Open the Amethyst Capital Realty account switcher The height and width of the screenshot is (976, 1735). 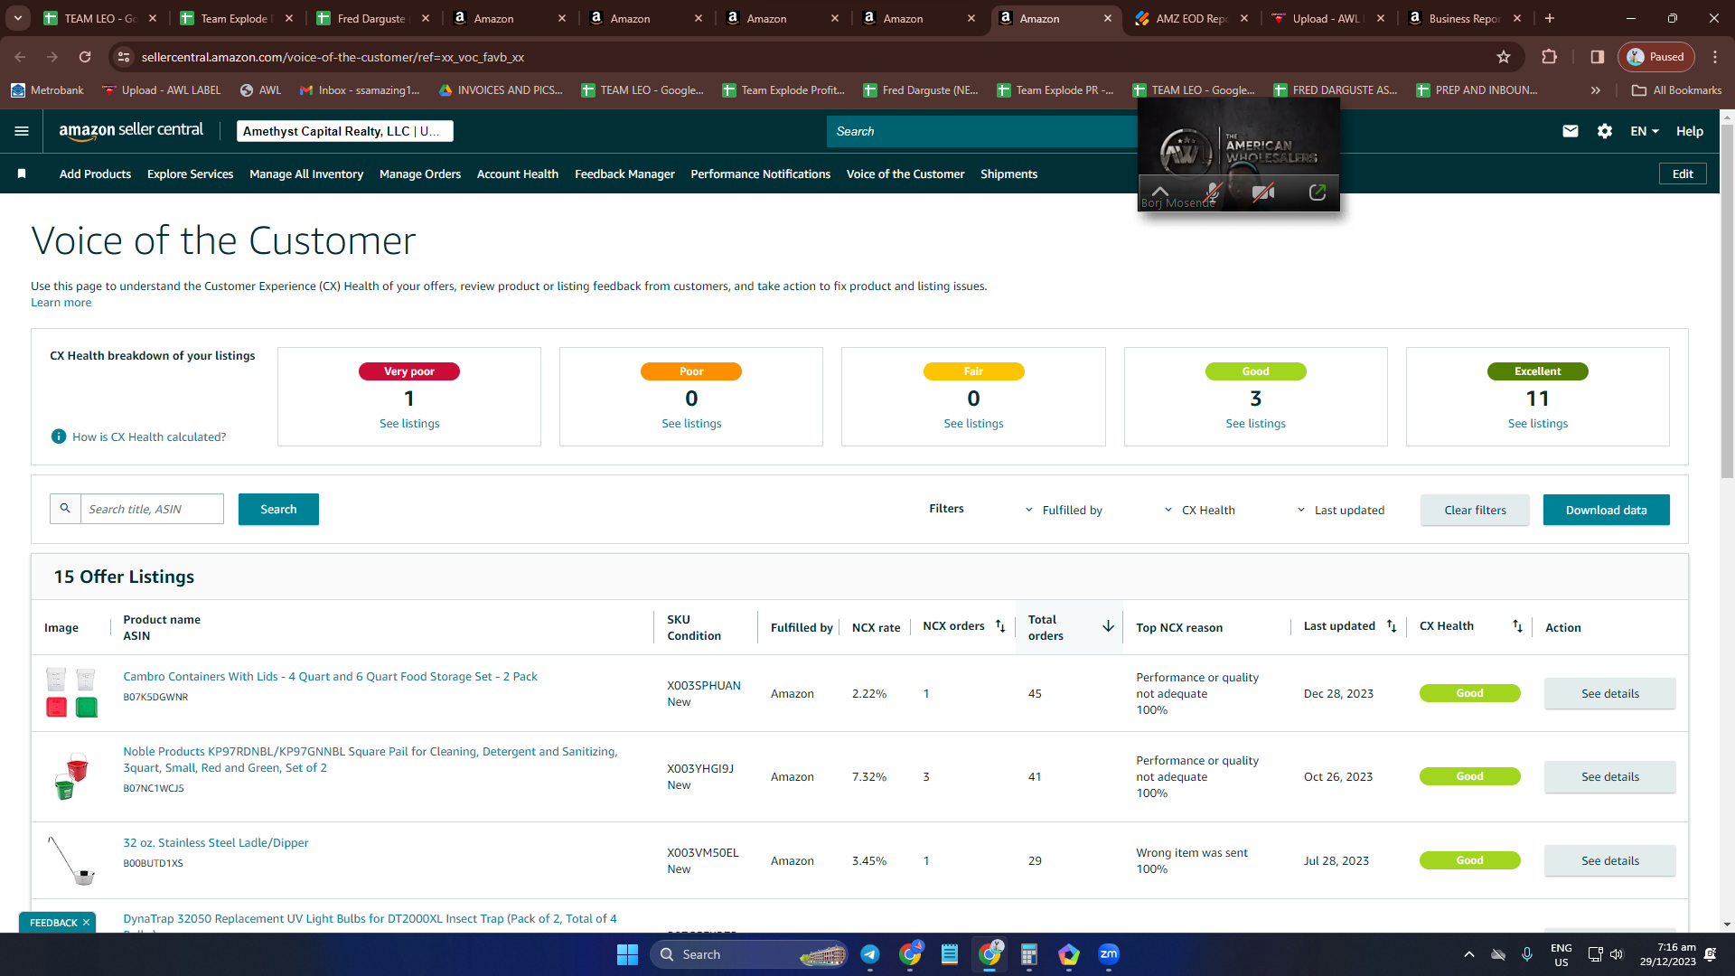pyautogui.click(x=344, y=131)
